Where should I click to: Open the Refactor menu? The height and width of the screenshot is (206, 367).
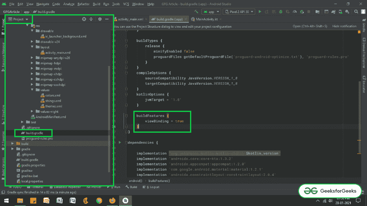tap(83, 4)
